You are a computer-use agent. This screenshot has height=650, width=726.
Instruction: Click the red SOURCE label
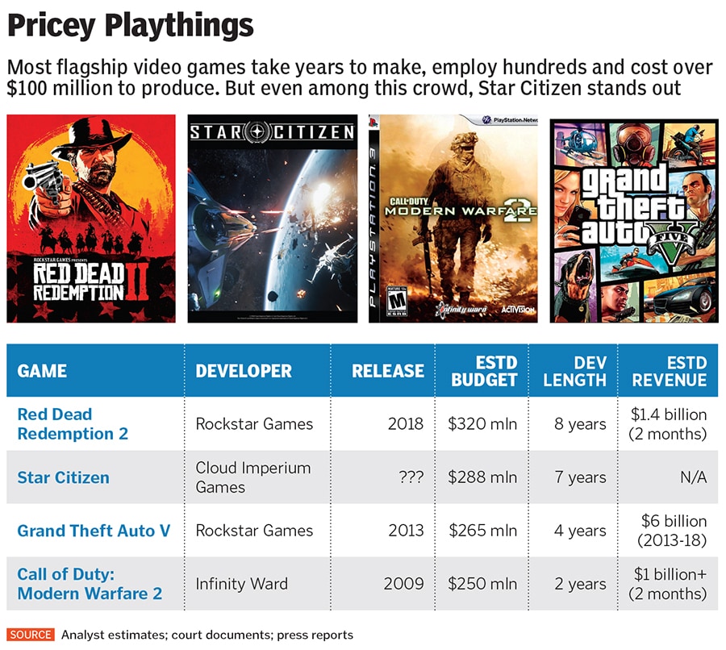[x=31, y=635]
